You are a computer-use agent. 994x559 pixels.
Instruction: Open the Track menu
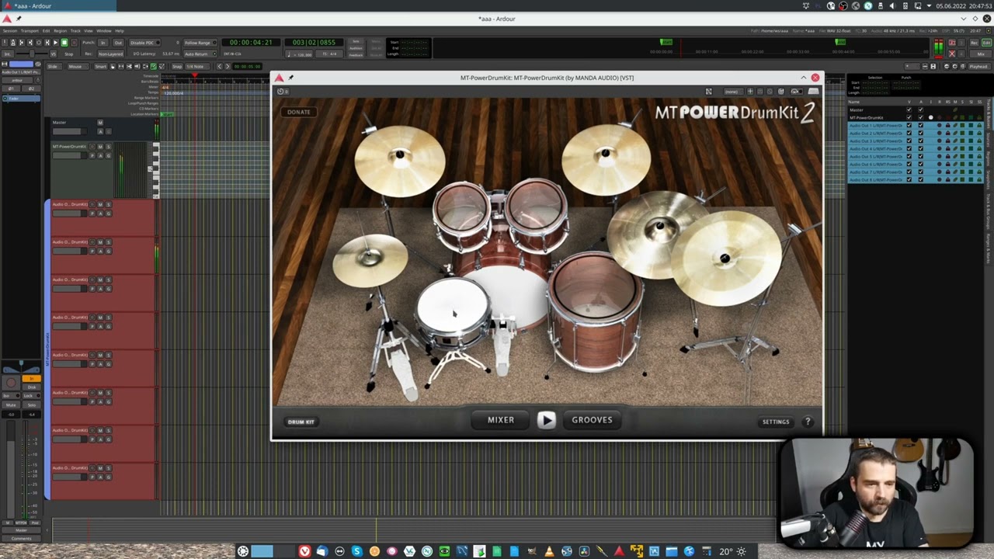click(75, 31)
